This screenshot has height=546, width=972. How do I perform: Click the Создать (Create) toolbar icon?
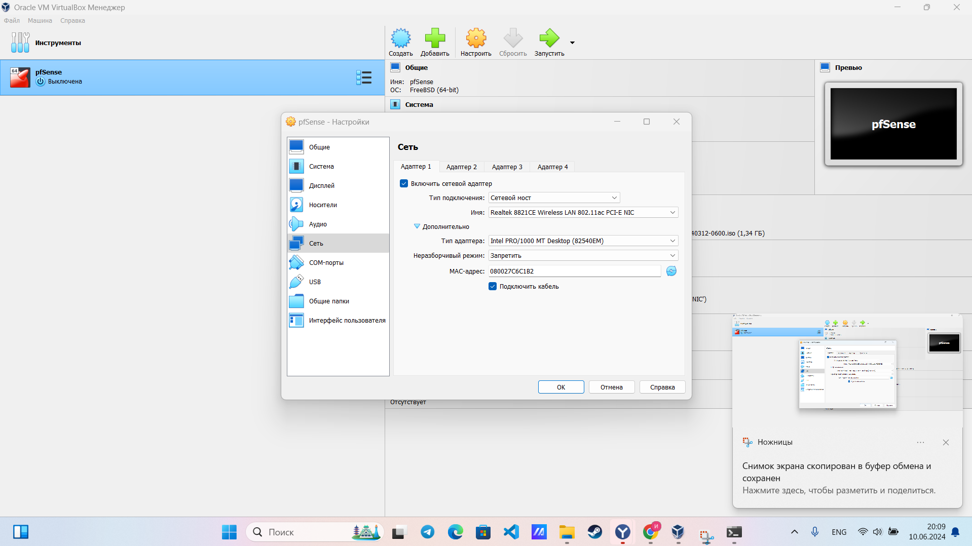pyautogui.click(x=400, y=43)
